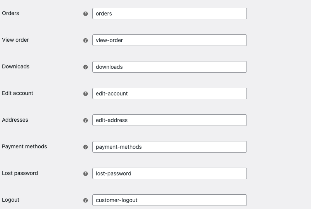Image resolution: width=311 pixels, height=209 pixels.
Task: Select the edit-account text box
Action: coord(169,93)
